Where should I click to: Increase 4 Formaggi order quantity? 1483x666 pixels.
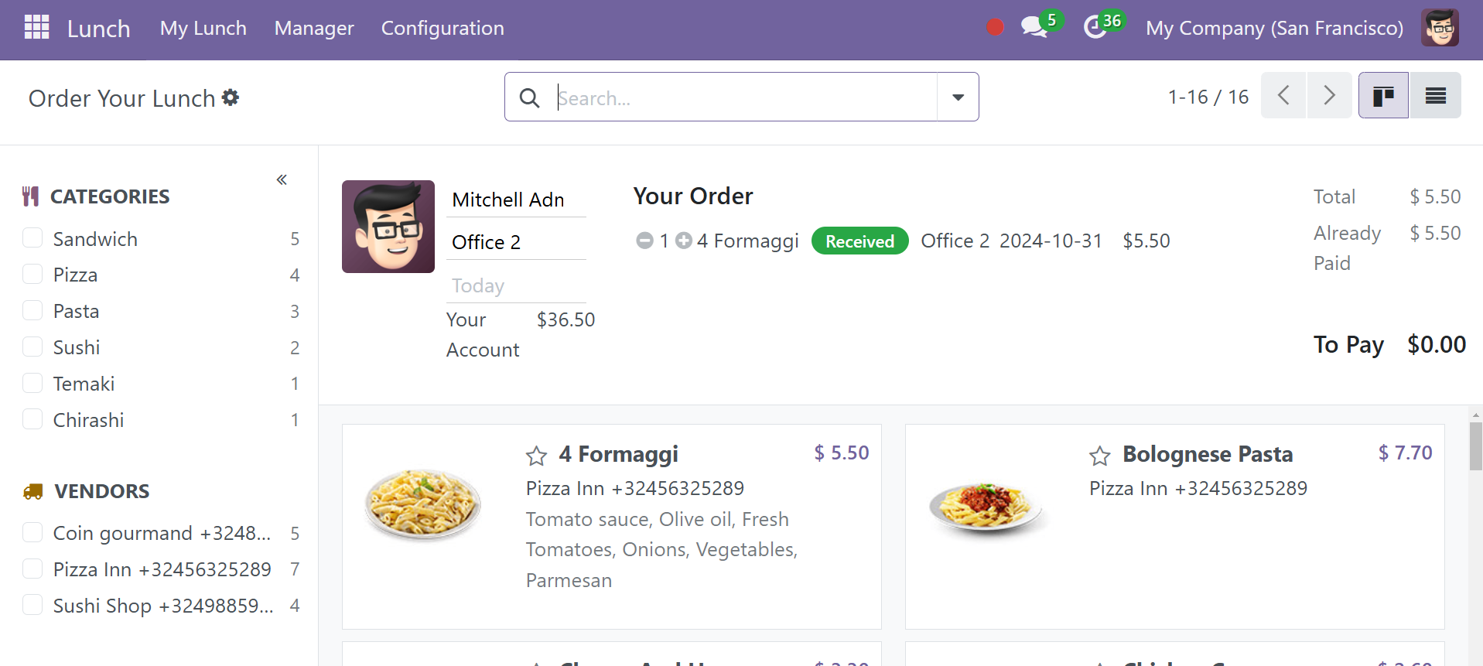click(x=683, y=241)
